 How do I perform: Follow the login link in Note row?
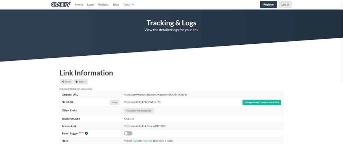click(136, 141)
